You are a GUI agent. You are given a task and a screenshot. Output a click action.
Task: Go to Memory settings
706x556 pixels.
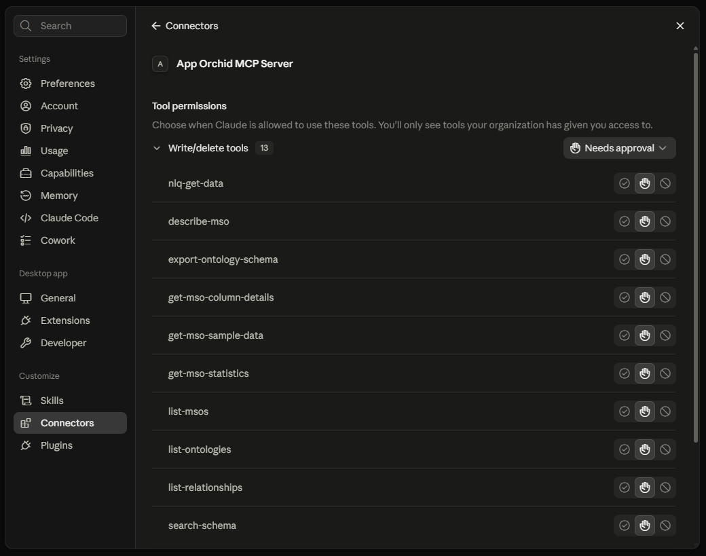(x=70, y=196)
